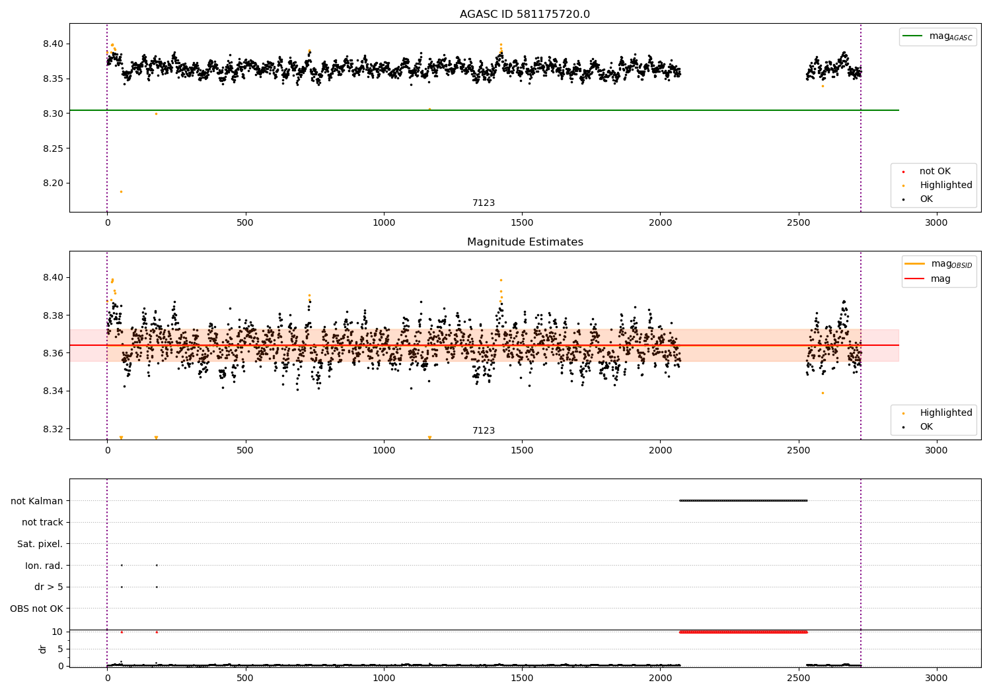Click the "Magnitude Estimates" subplot title
This screenshot has height=693, width=991.
click(525, 242)
